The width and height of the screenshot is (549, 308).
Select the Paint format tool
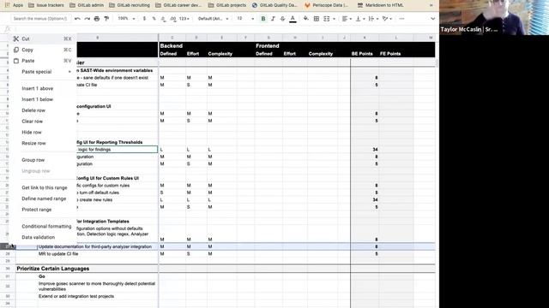106,19
